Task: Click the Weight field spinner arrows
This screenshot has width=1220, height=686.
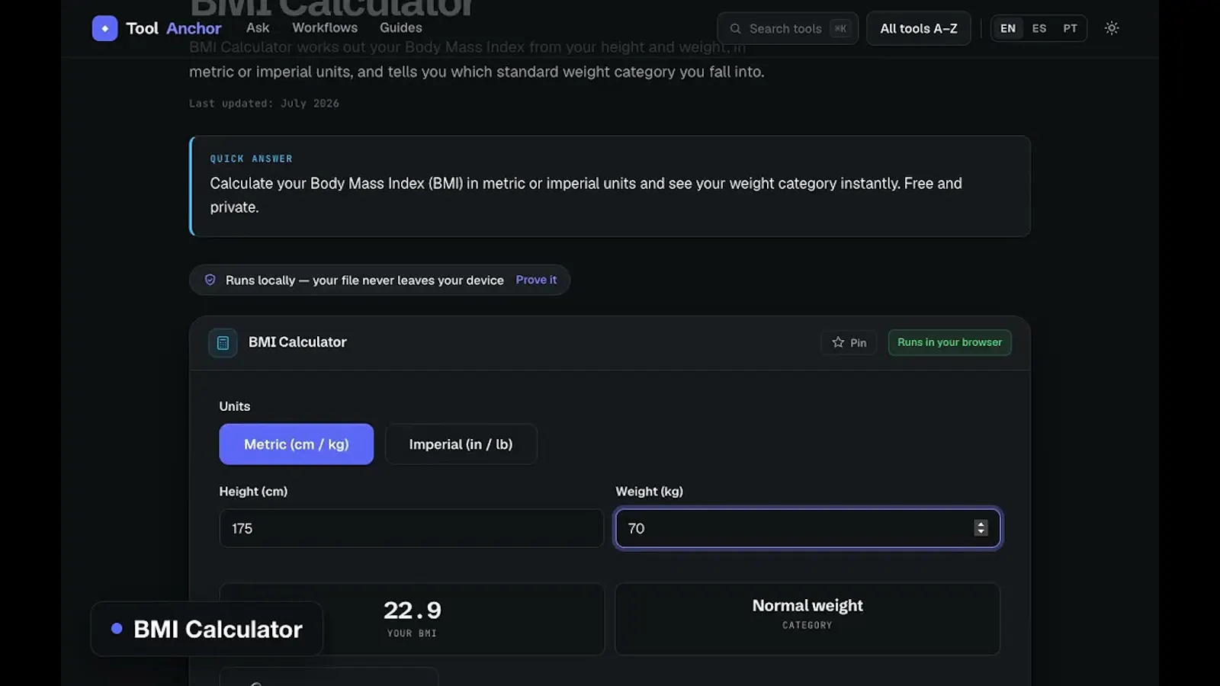Action: pos(981,527)
